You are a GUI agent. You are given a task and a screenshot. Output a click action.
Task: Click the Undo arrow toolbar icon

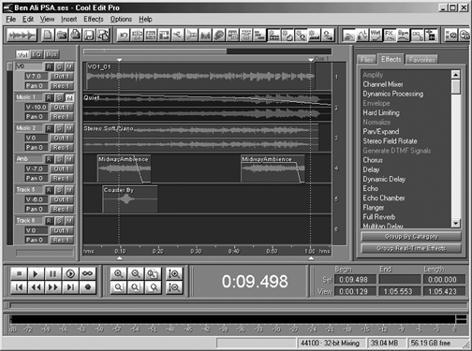(x=124, y=36)
